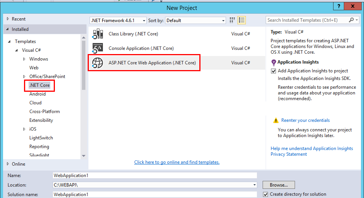Image resolution: width=364 pixels, height=198 pixels.
Task: Toggle Create directory for solution checkbox
Action: (266, 194)
